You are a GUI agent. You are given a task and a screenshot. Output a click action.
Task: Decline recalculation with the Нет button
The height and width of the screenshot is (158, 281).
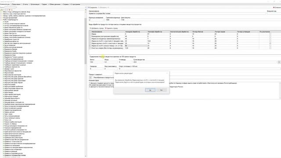coord(161,90)
